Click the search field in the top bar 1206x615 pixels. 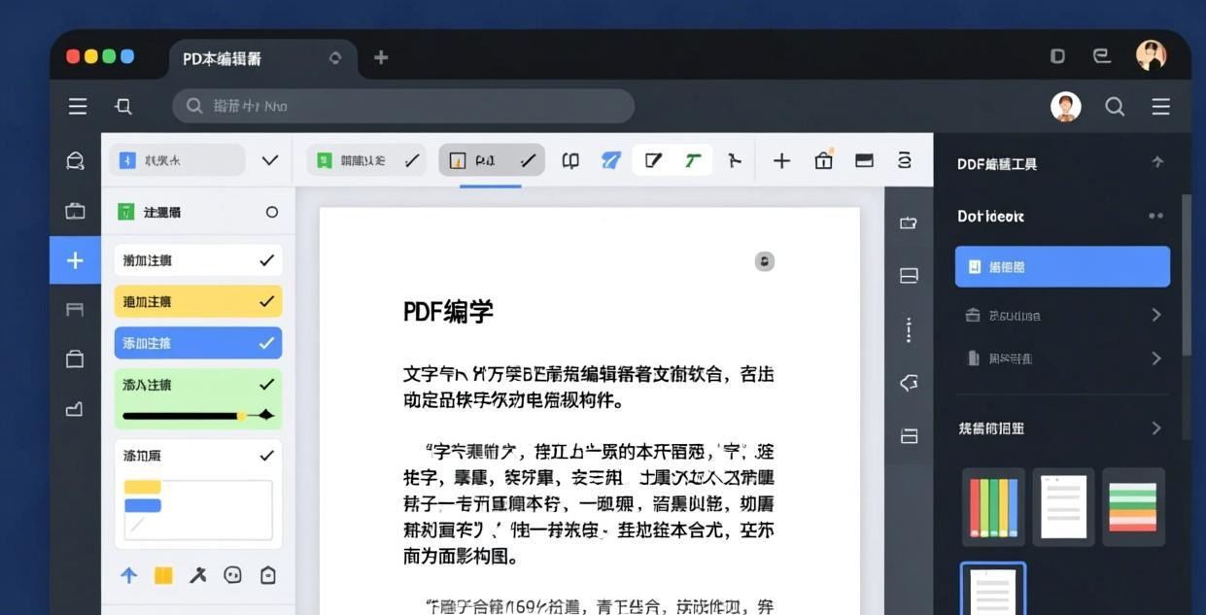point(403,106)
